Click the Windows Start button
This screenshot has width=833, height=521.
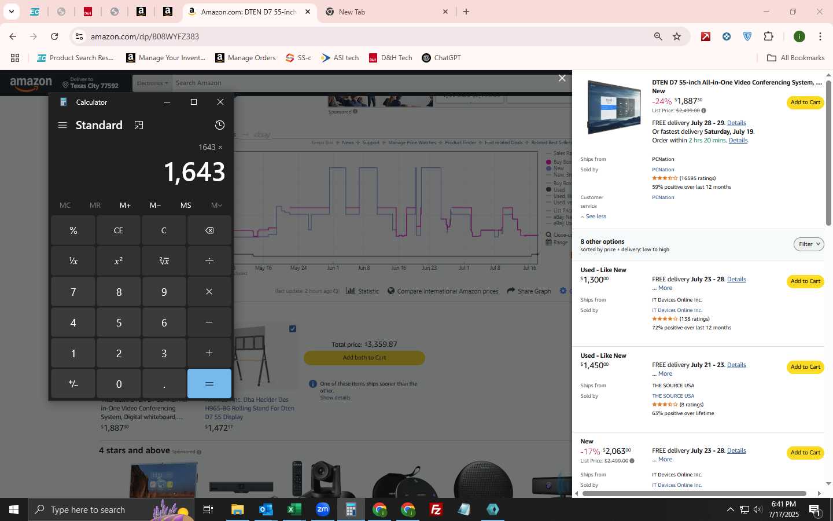(x=14, y=509)
